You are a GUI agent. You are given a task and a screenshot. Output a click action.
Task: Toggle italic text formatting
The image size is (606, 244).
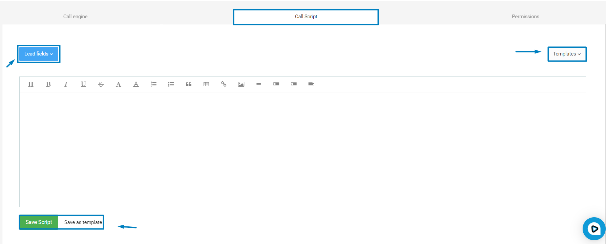(66, 84)
